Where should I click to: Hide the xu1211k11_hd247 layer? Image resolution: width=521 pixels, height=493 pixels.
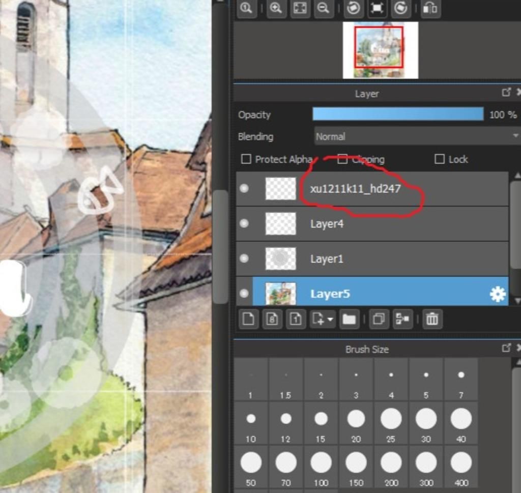(244, 188)
